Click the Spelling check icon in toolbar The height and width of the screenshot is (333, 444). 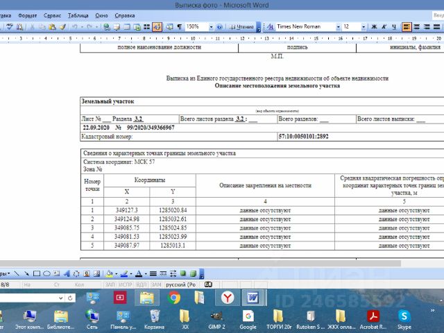tap(10, 27)
